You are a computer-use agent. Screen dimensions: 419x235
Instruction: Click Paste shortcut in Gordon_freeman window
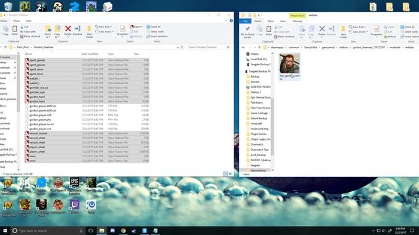(30, 37)
